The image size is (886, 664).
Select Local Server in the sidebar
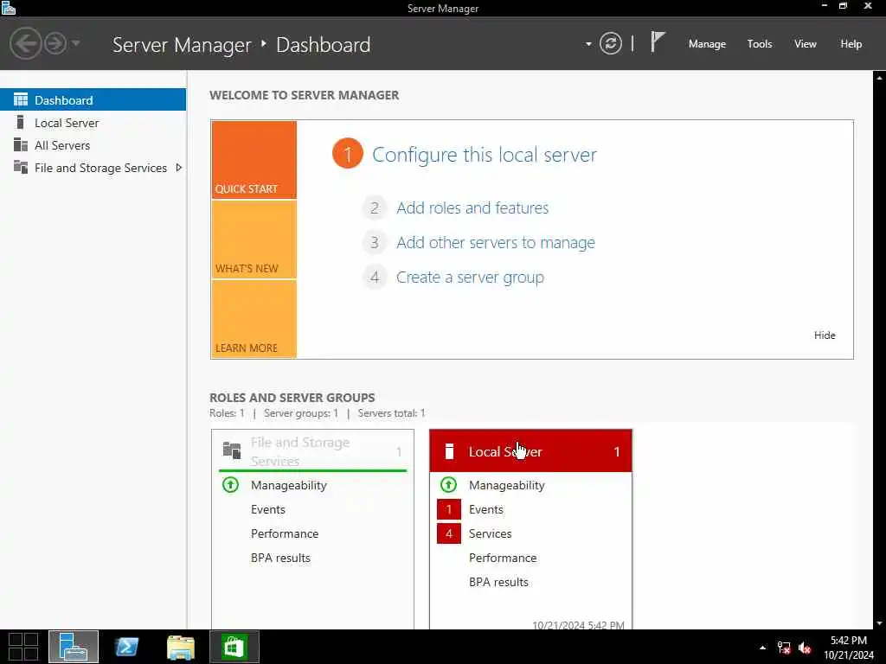pos(93,123)
